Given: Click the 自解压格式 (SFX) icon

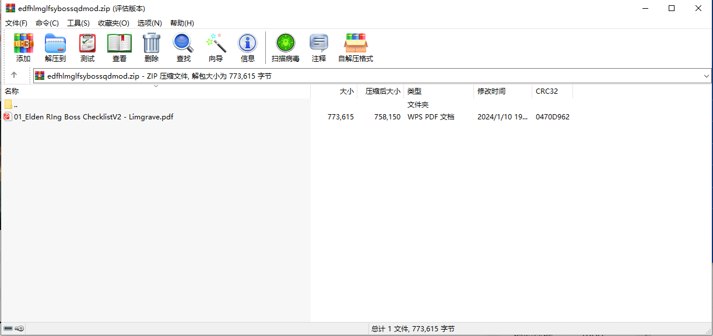Looking at the screenshot, I should pos(356,48).
